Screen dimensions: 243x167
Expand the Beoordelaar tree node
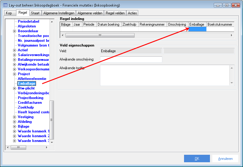pyautogui.click(x=14, y=31)
